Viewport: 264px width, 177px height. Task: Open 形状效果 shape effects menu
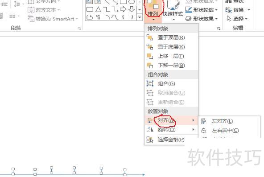click(x=202, y=19)
